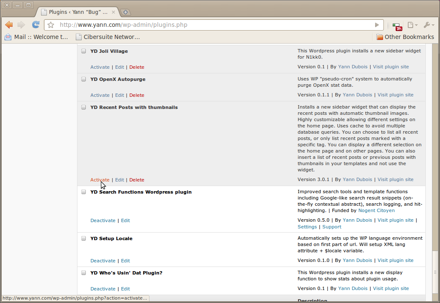Check YD Who's Usin' Dat Plugin checkbox
440x303 pixels.
(x=84, y=273)
